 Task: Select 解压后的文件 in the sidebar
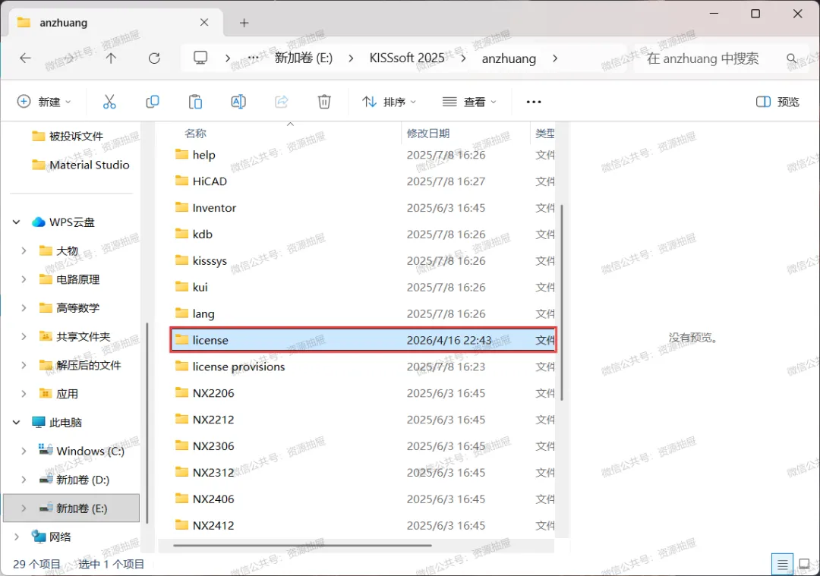click(88, 365)
